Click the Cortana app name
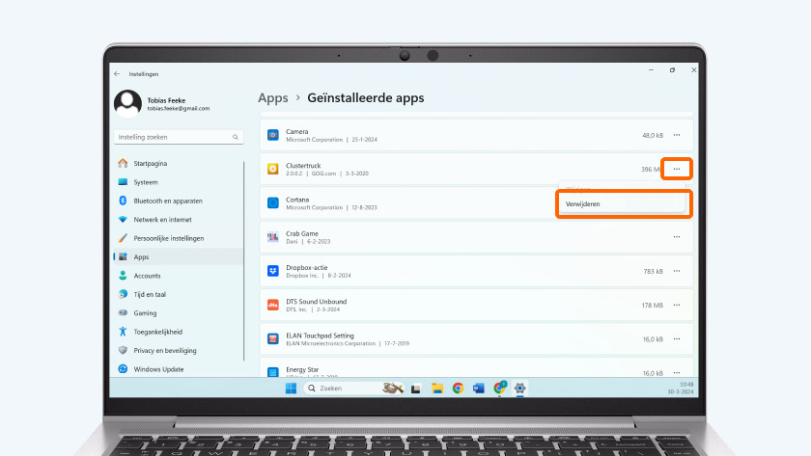This screenshot has height=456, width=811. pyautogui.click(x=297, y=200)
